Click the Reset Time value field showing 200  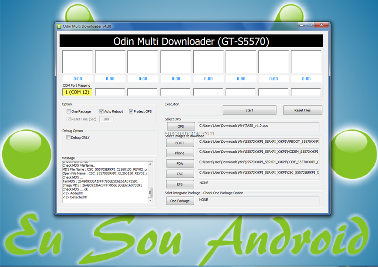pyautogui.click(x=106, y=119)
